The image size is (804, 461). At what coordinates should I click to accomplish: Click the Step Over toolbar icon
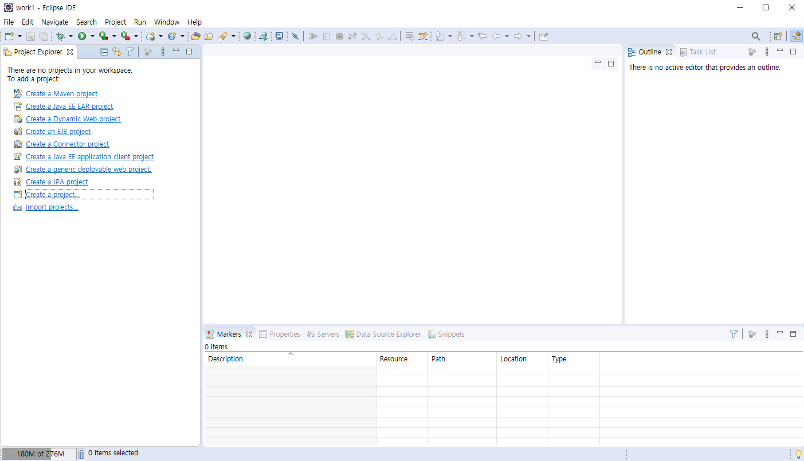pyautogui.click(x=379, y=36)
